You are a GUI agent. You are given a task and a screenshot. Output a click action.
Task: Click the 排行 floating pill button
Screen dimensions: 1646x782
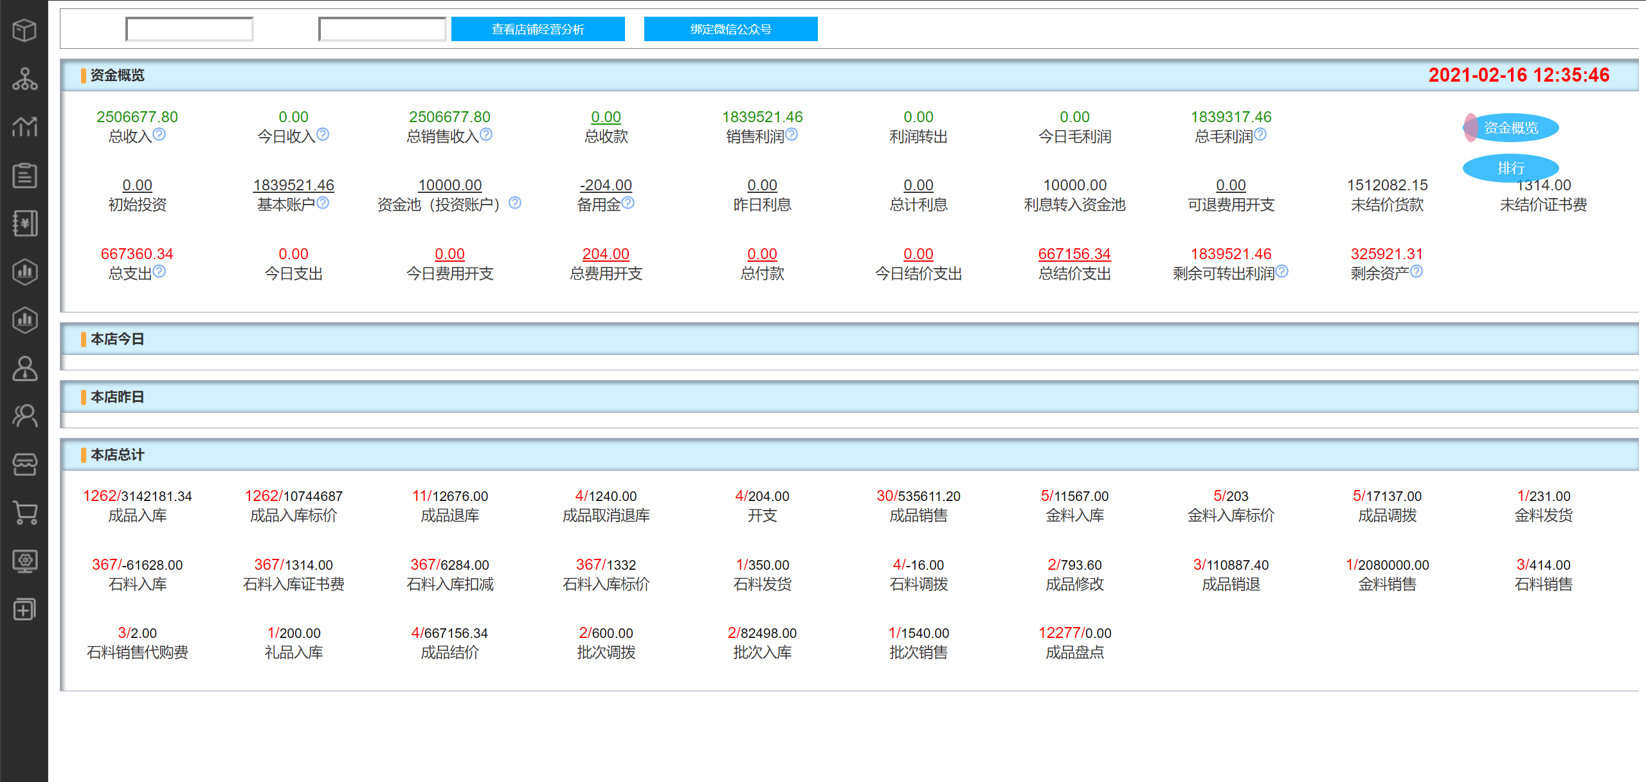click(1511, 168)
